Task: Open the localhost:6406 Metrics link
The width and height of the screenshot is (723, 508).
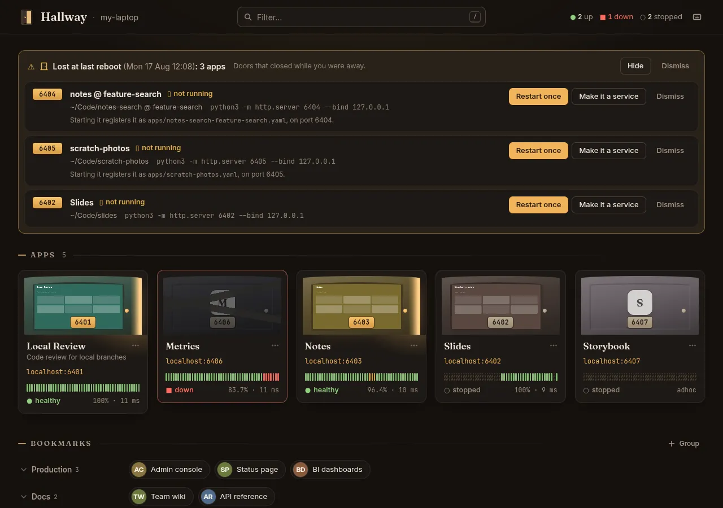Action: [x=194, y=361]
